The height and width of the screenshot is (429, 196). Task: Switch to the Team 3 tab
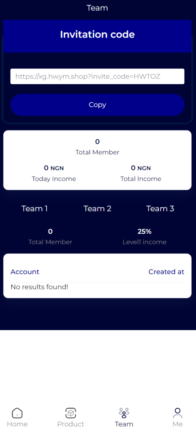[x=160, y=209]
